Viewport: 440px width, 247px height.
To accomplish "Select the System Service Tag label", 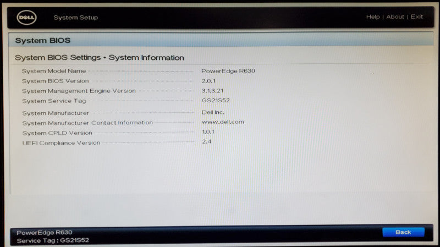I will tap(54, 101).
